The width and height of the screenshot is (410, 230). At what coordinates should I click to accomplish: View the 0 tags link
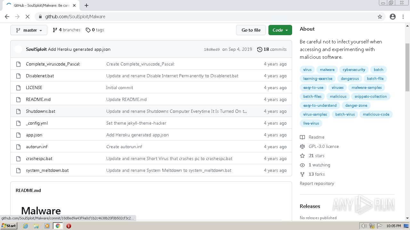tap(95, 30)
